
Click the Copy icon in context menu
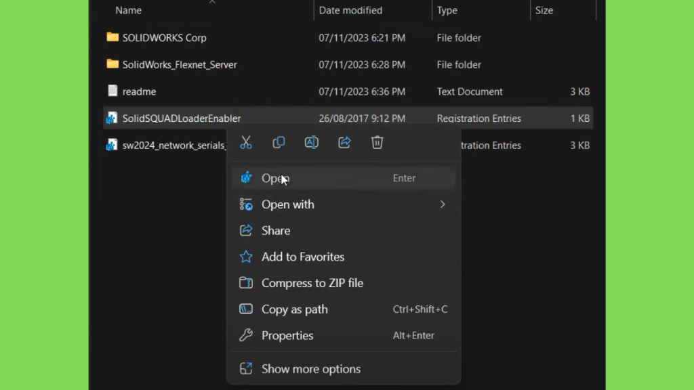click(x=279, y=142)
